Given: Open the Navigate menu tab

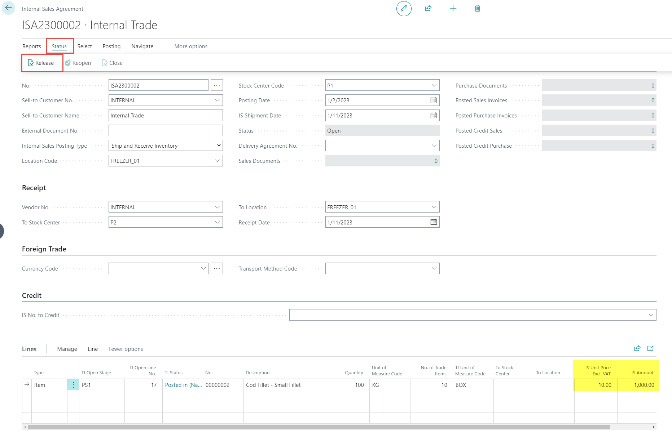Looking at the screenshot, I should (x=142, y=46).
